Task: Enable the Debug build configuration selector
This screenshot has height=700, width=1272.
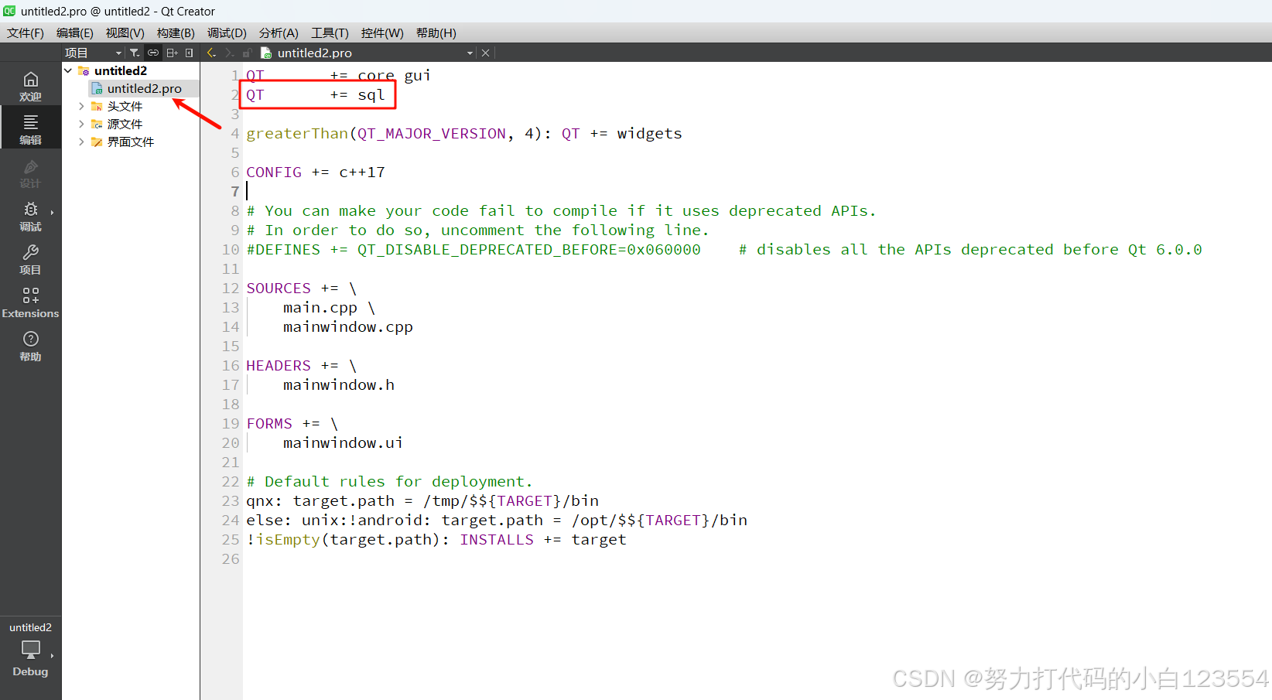Action: [30, 654]
